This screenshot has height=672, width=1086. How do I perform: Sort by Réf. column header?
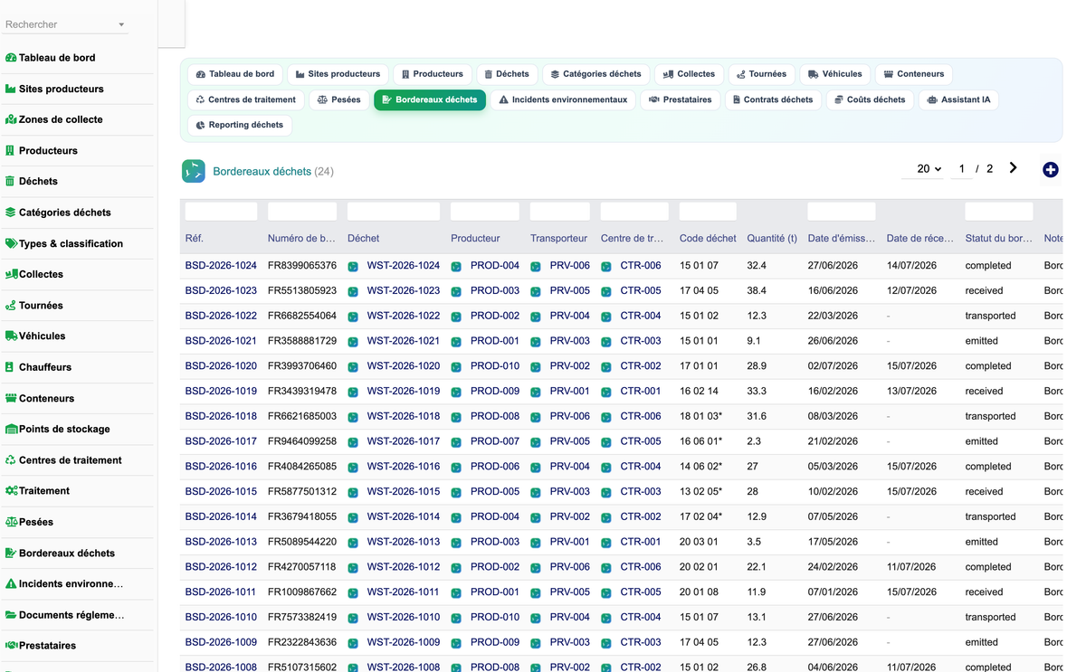click(194, 239)
